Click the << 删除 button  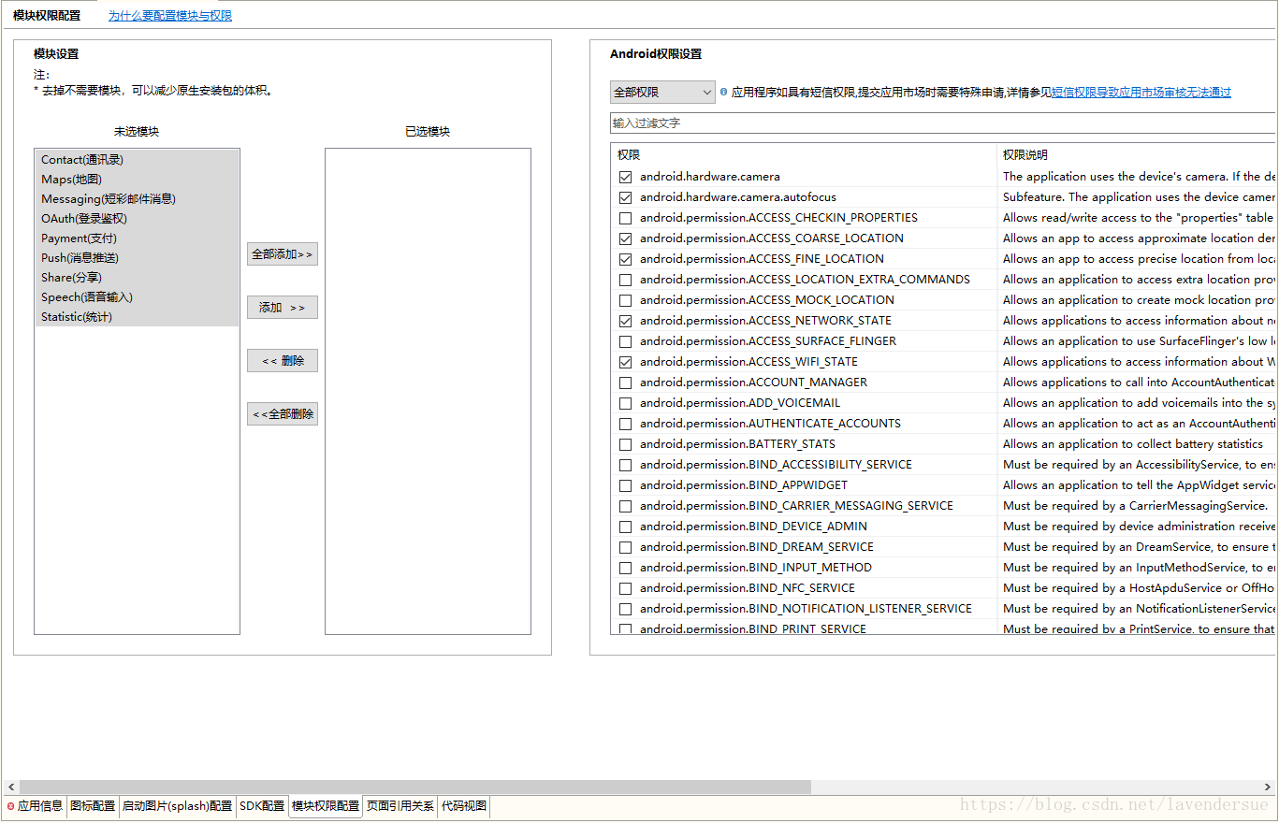[x=283, y=361]
